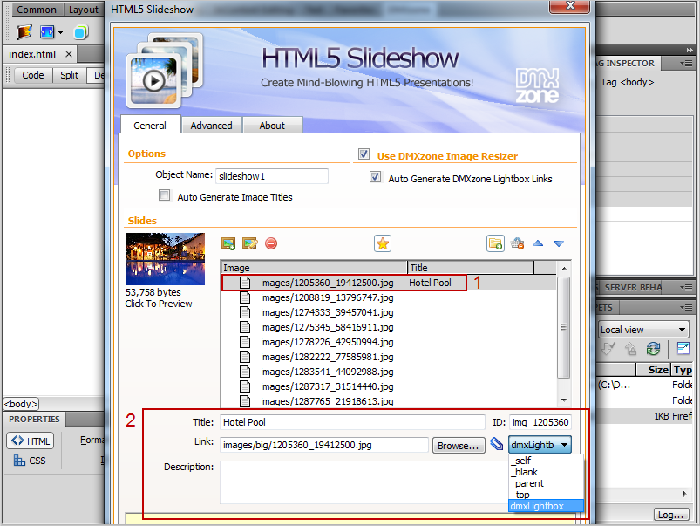Open the link target dmxLightbox dropdown
The image size is (700, 526).
tap(540, 445)
